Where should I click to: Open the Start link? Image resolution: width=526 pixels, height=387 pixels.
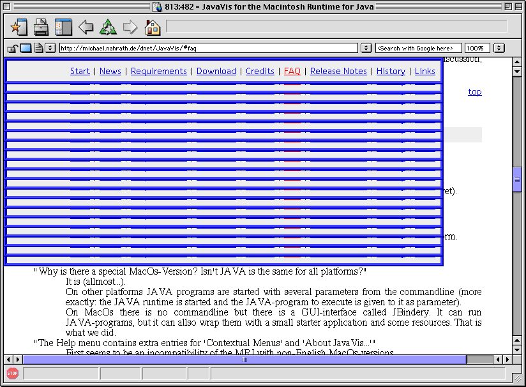pos(80,71)
